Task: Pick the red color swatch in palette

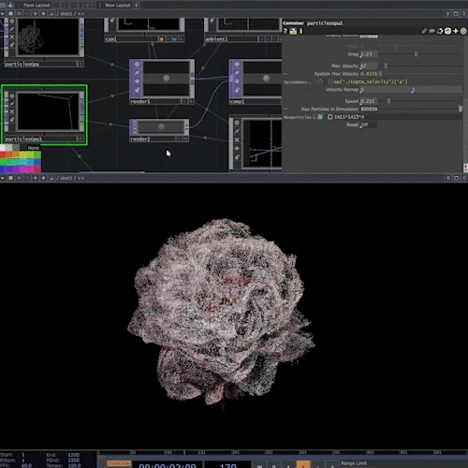Action: pyautogui.click(x=4, y=154)
